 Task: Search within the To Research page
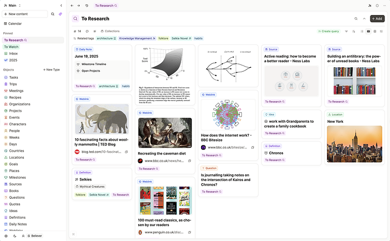pos(356,18)
